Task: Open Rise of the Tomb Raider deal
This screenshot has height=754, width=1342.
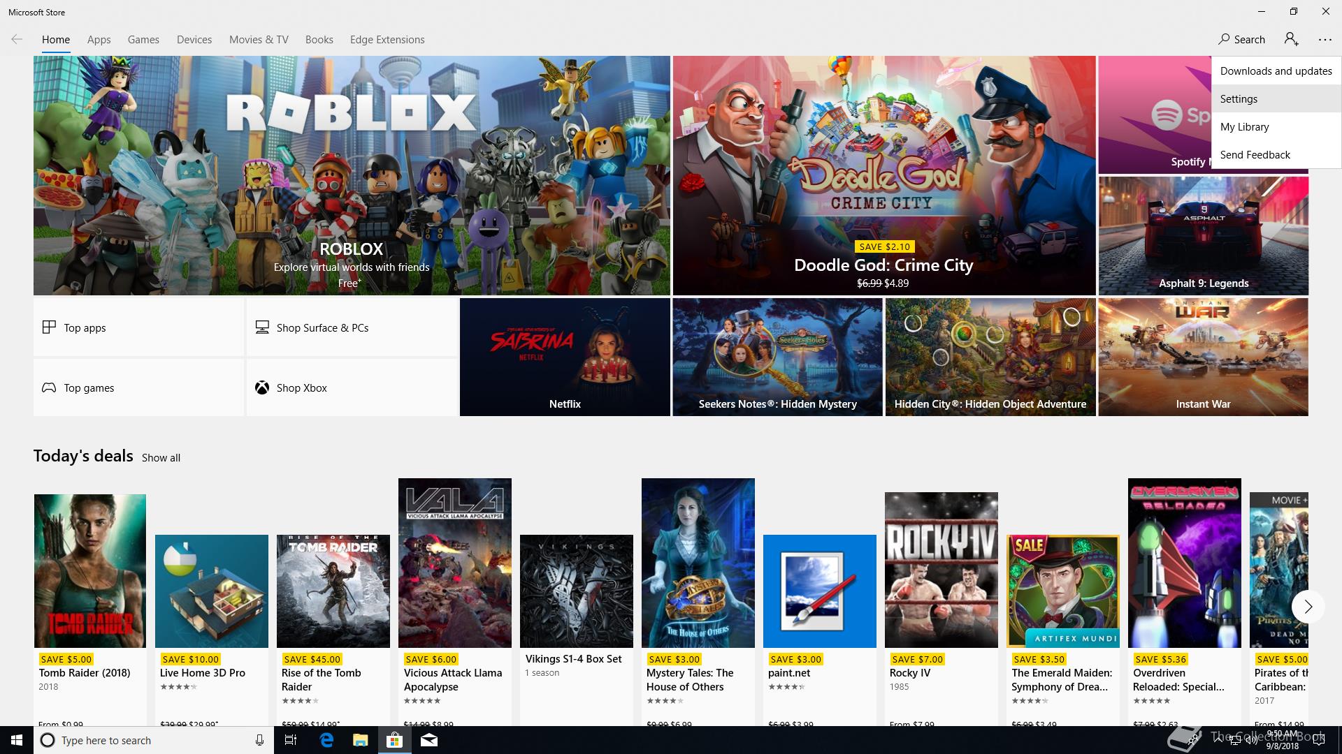Action: click(333, 630)
